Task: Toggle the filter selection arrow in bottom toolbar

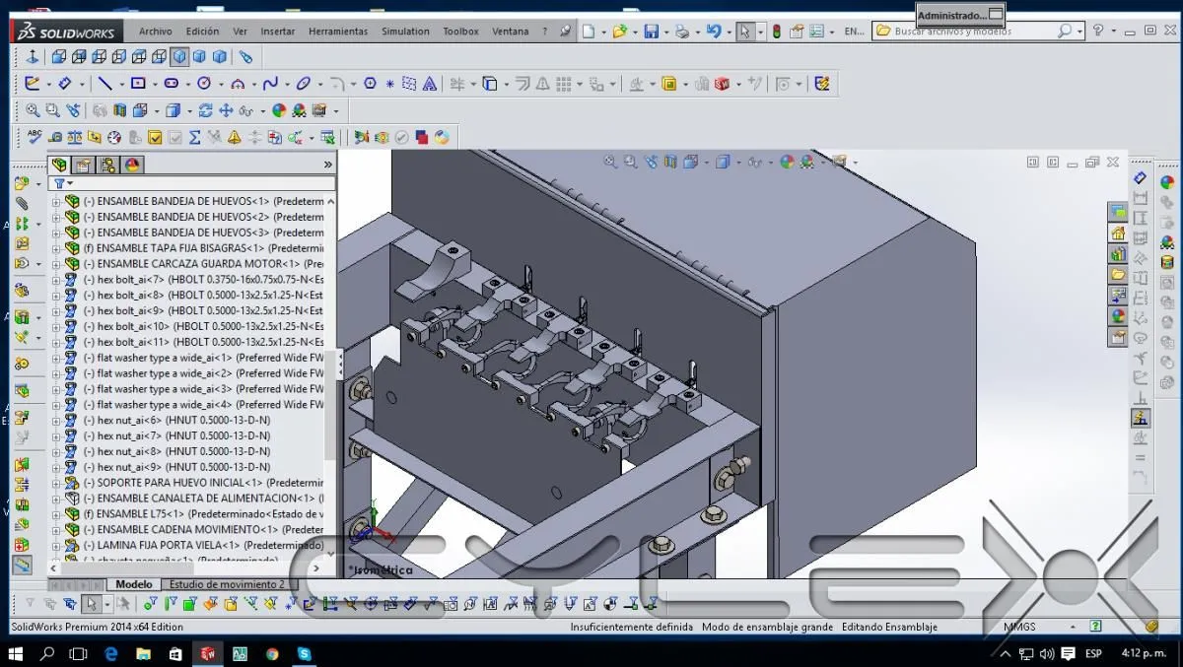Action: (91, 604)
